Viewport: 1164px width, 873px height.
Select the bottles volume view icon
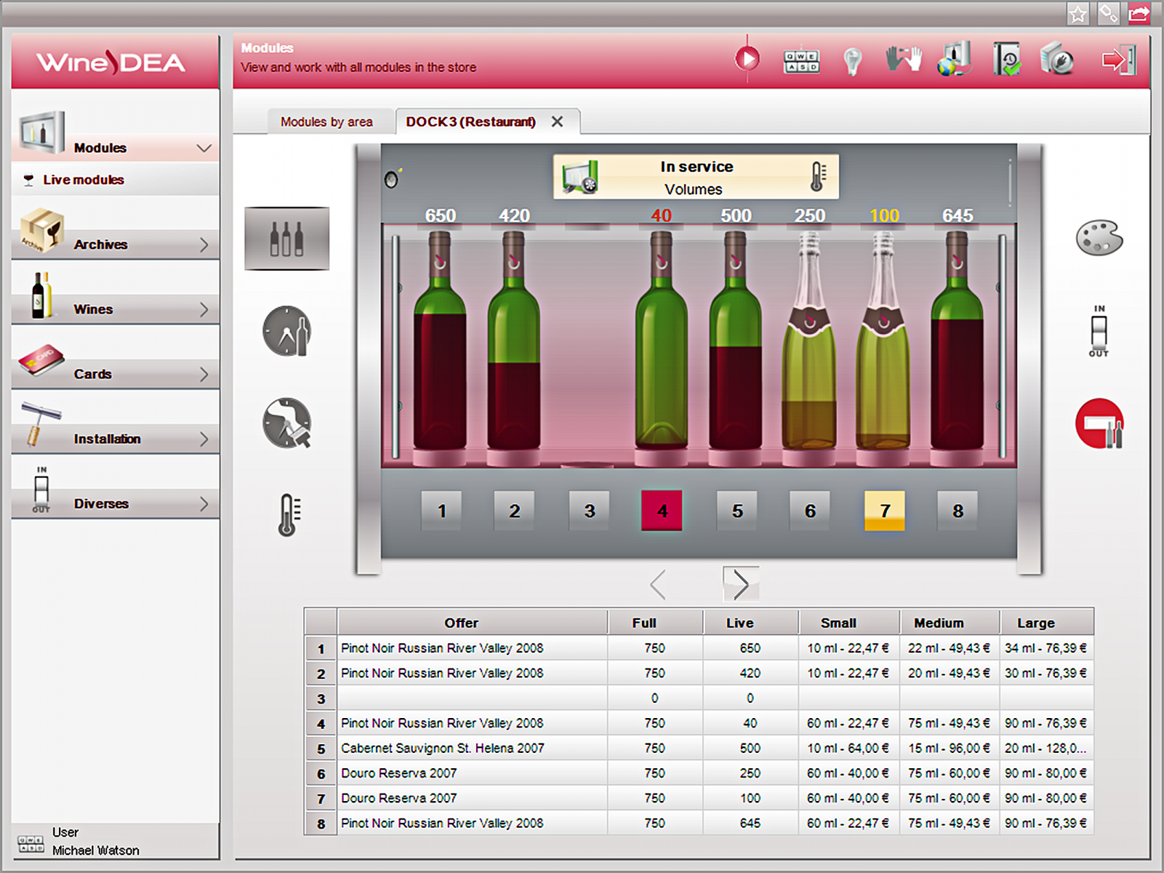tap(286, 239)
